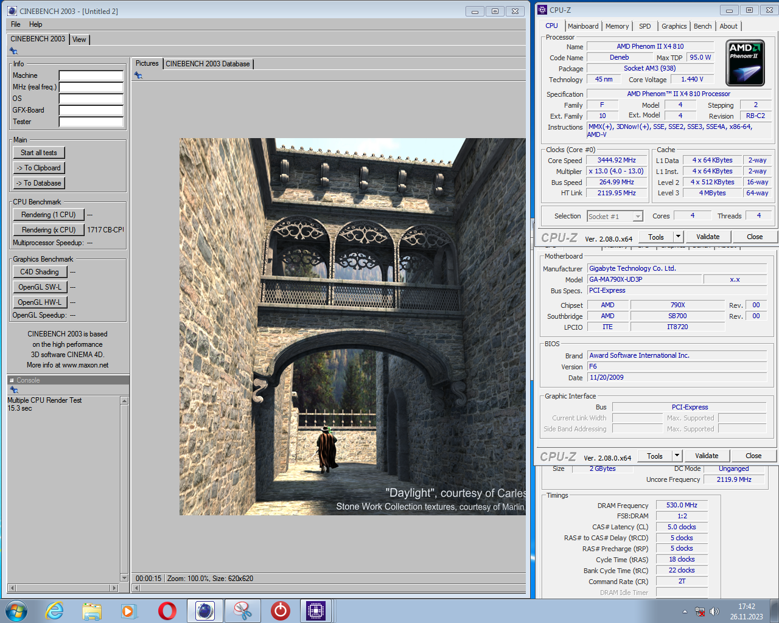Open the Windows Start menu
This screenshot has height=623, width=779.
(x=16, y=611)
